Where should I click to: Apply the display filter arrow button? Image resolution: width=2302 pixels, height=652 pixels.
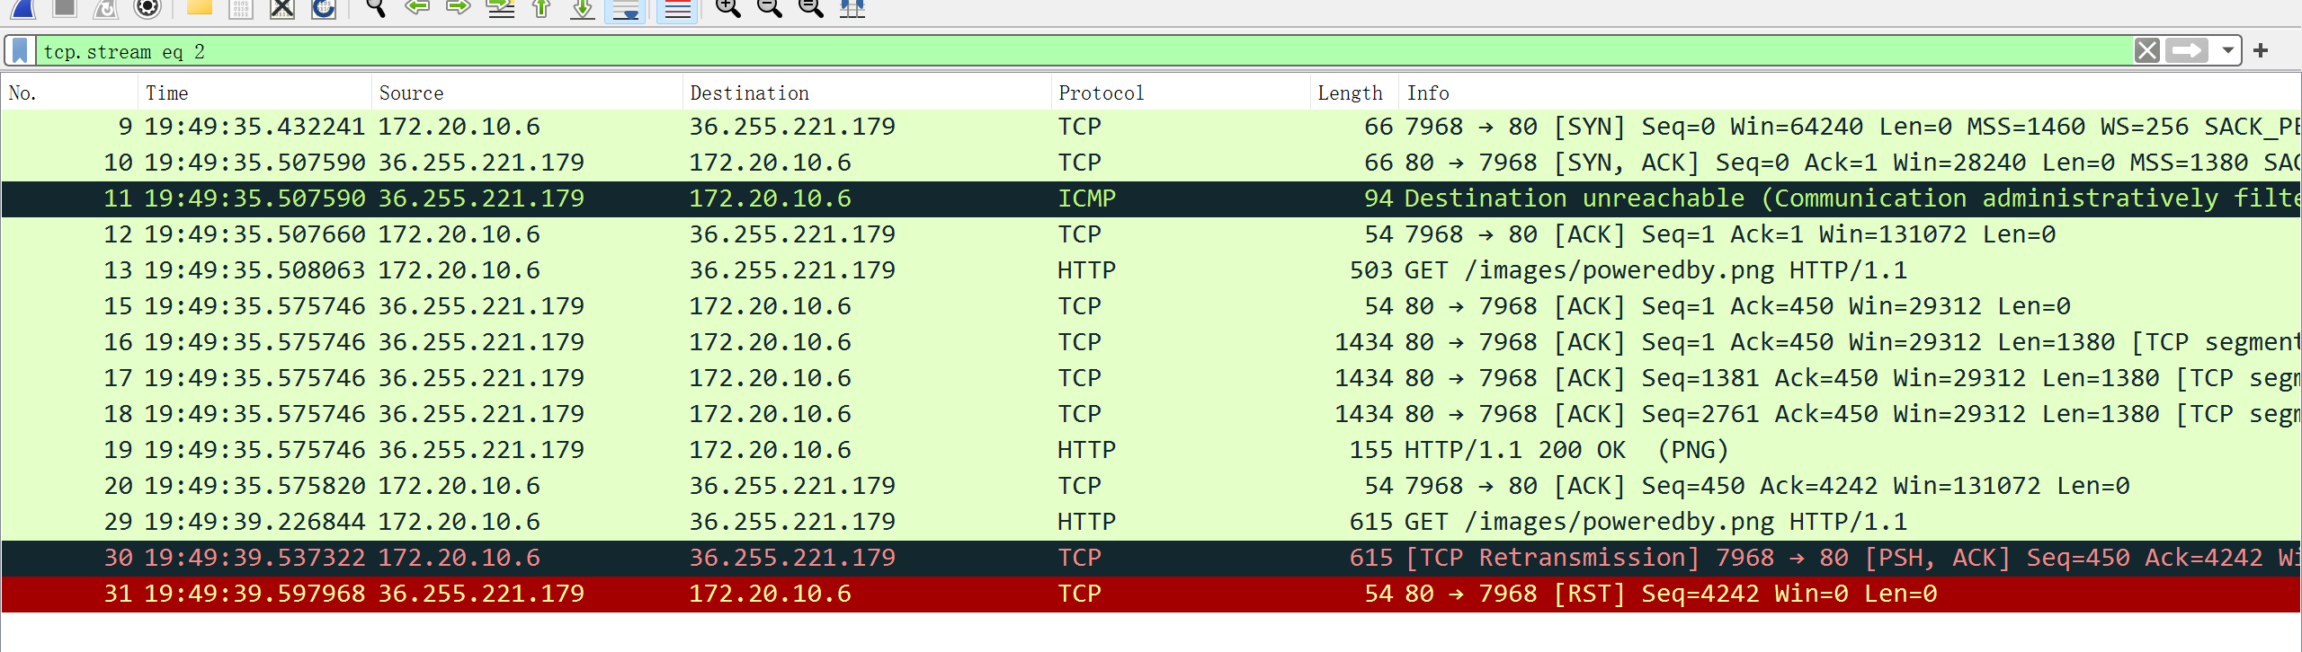click(2187, 51)
